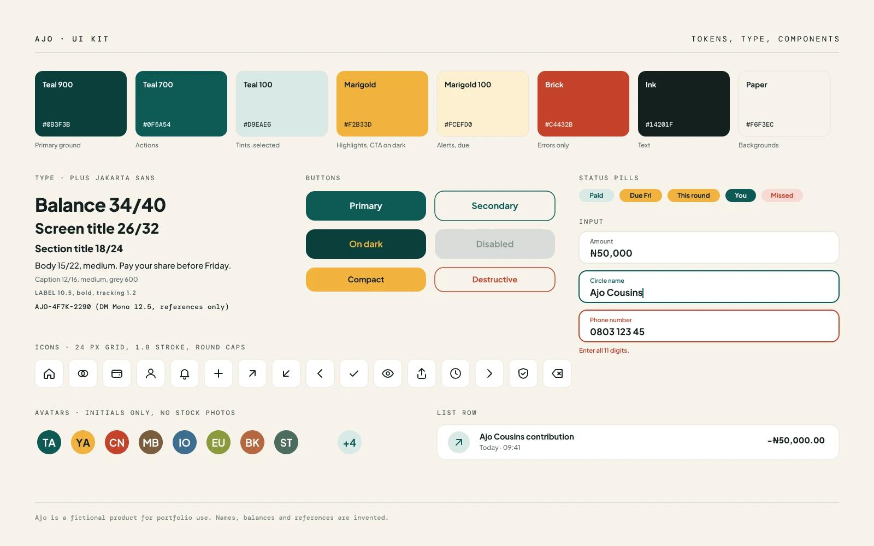Open the Ajo Cousins contribution list row
Image resolution: width=874 pixels, height=546 pixels.
(x=638, y=442)
